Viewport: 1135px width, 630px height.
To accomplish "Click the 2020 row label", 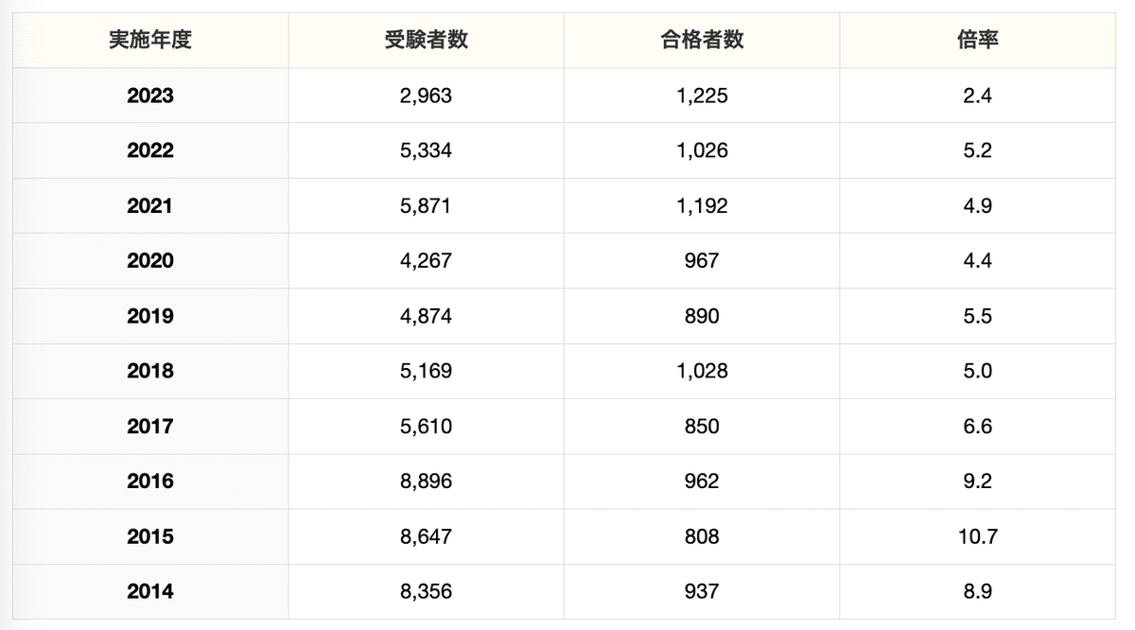I will click(150, 260).
